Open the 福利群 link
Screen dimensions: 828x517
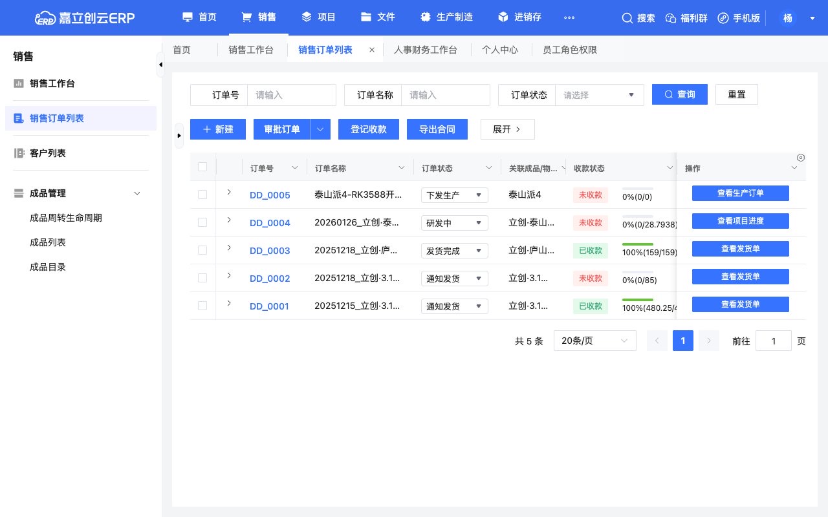pyautogui.click(x=687, y=18)
